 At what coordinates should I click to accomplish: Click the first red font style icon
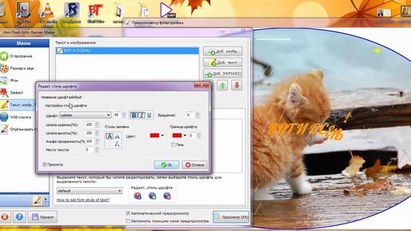[137, 196]
